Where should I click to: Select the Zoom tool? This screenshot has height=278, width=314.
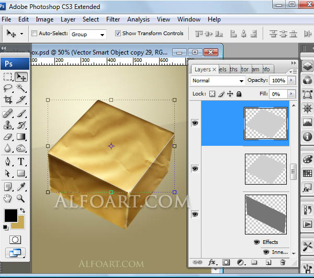click(21, 199)
